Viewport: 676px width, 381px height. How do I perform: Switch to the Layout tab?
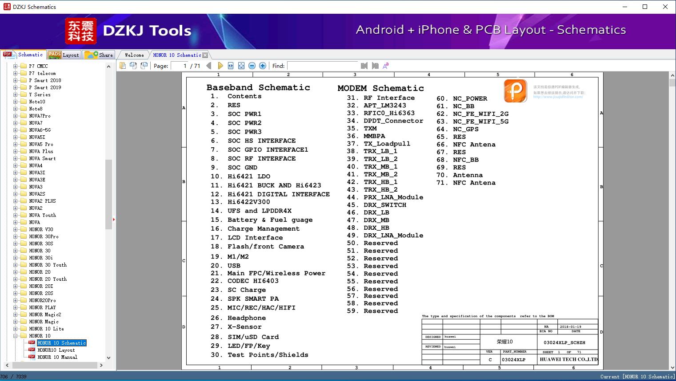pos(64,55)
